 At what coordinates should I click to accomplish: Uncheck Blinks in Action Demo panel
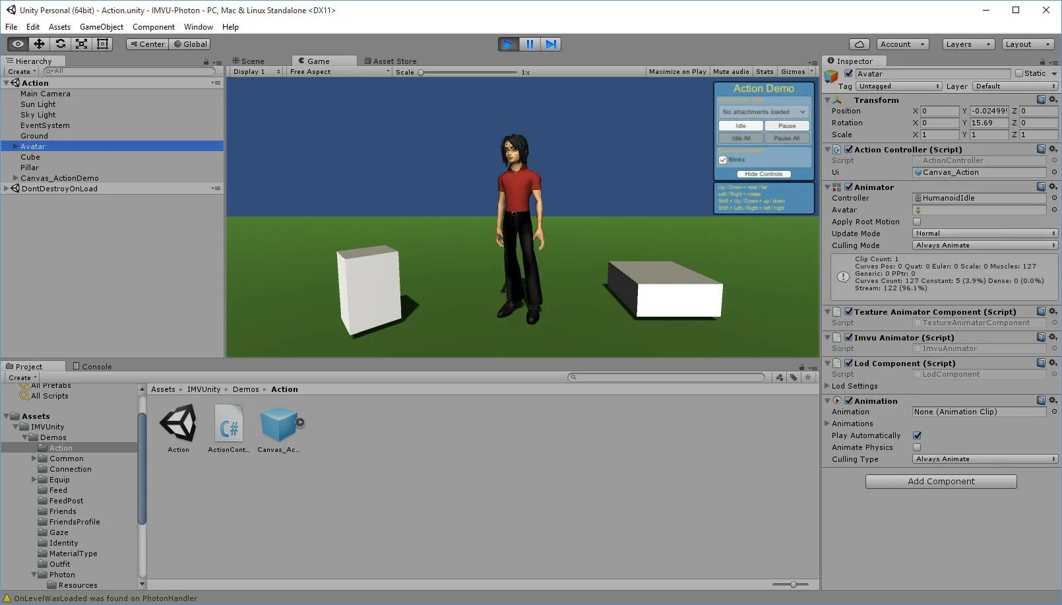pyautogui.click(x=723, y=160)
